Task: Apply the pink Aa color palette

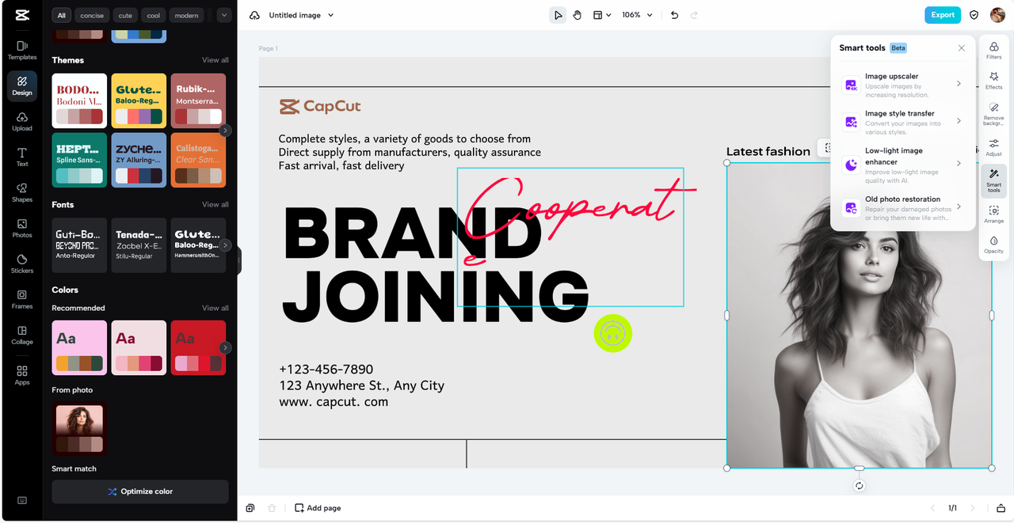Action: (79, 347)
